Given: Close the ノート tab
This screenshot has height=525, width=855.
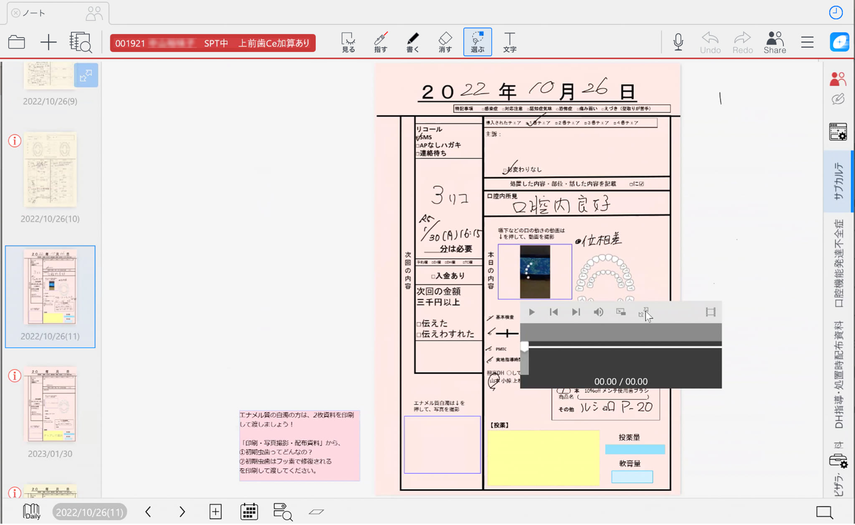Looking at the screenshot, I should point(15,13).
